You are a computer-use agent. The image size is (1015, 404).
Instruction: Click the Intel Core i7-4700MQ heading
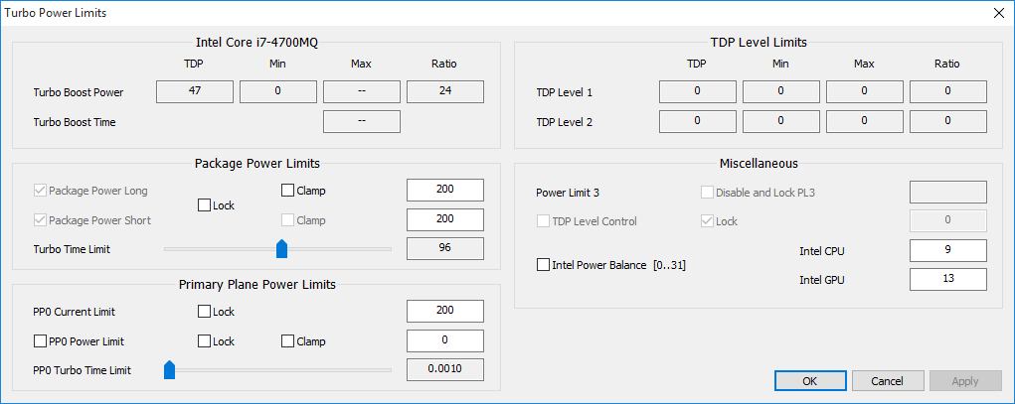click(257, 43)
